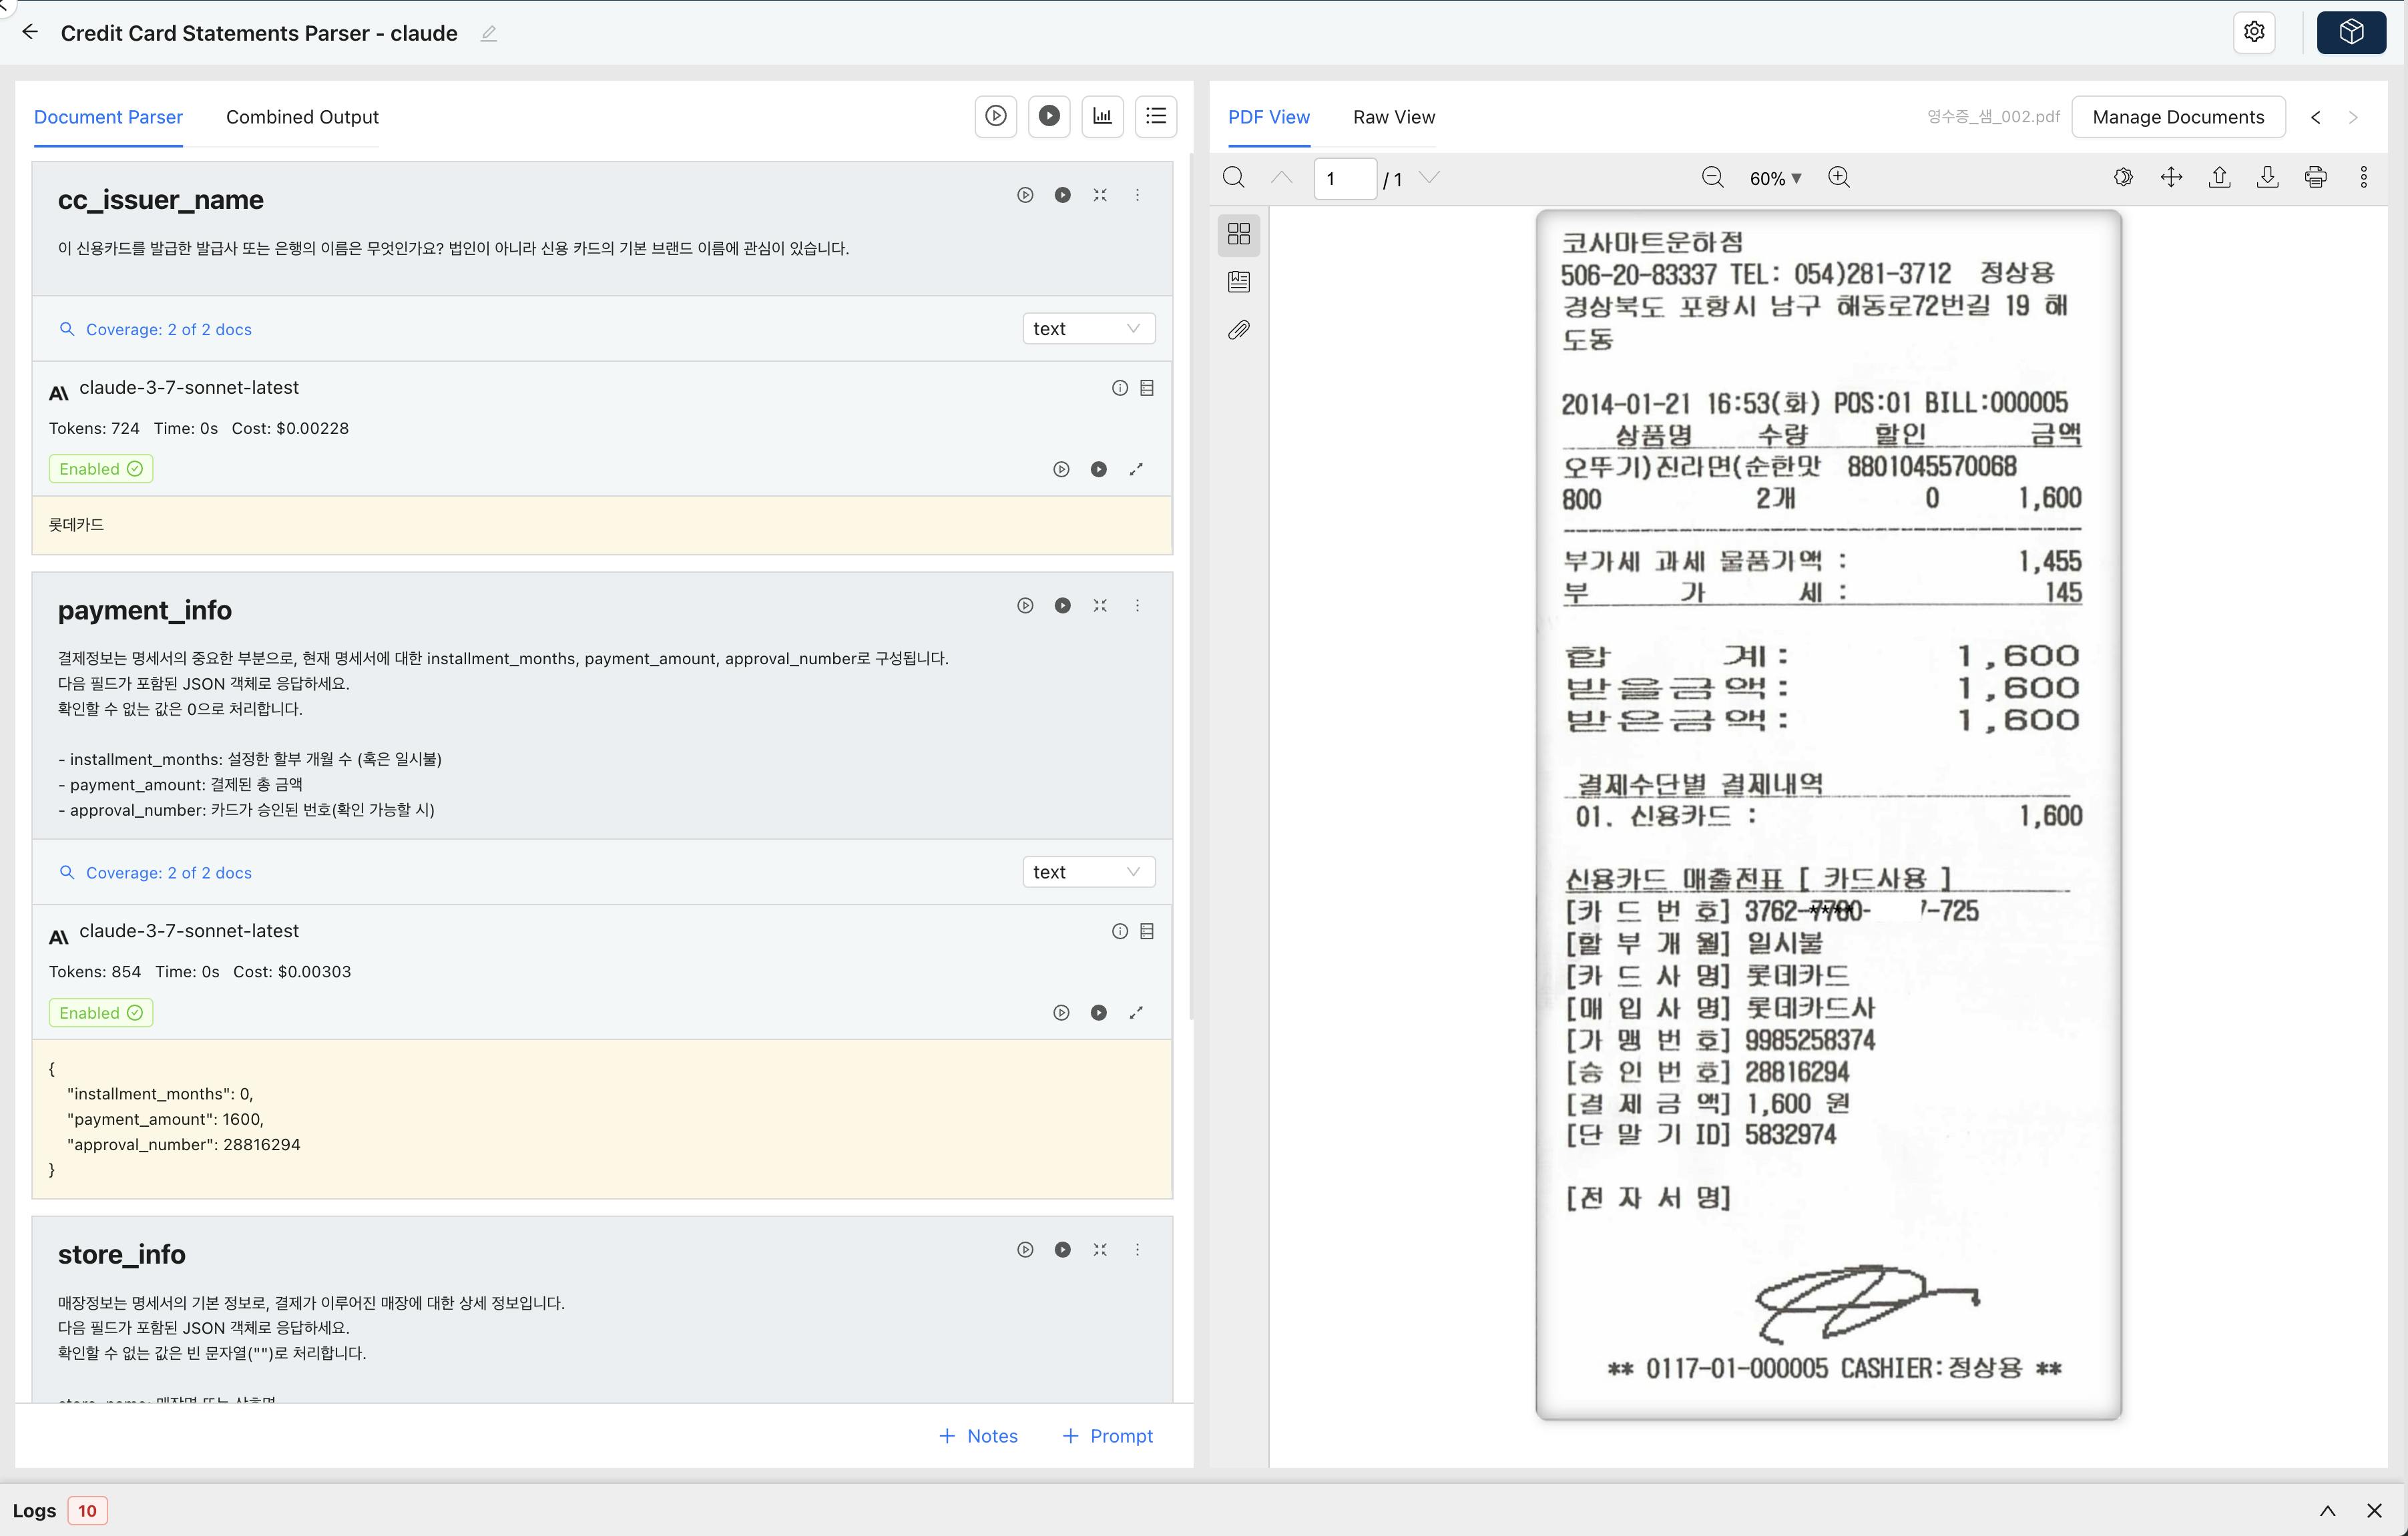This screenshot has width=2408, height=1536.
Task: Toggle Enabled badge under payment_info
Action: [x=101, y=1013]
